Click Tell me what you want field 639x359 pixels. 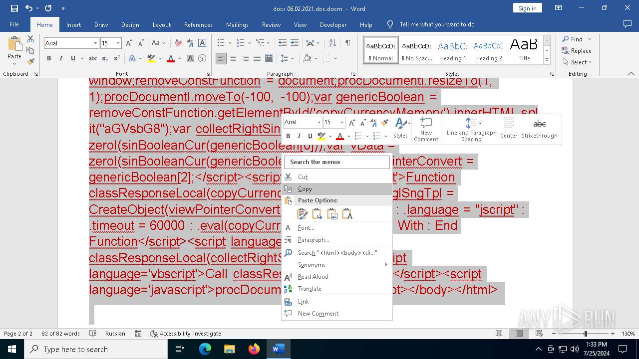pyautogui.click(x=437, y=24)
